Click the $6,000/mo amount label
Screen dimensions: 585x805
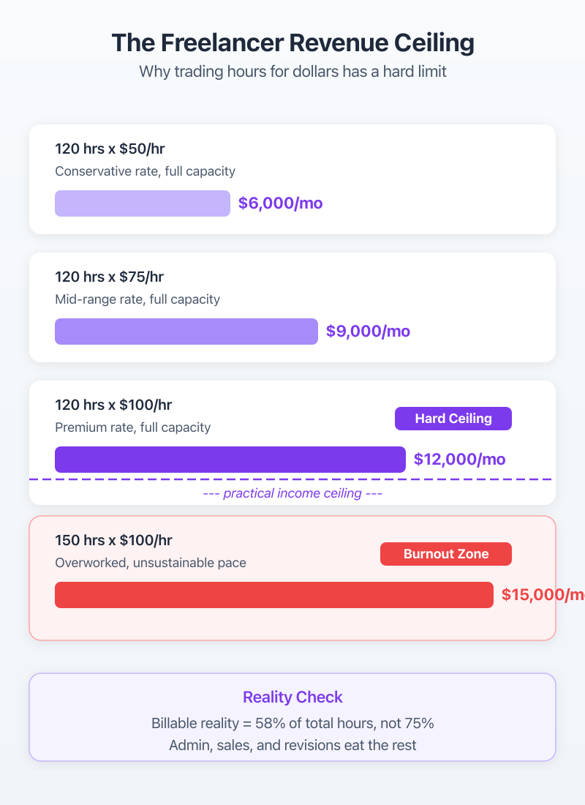(x=280, y=203)
